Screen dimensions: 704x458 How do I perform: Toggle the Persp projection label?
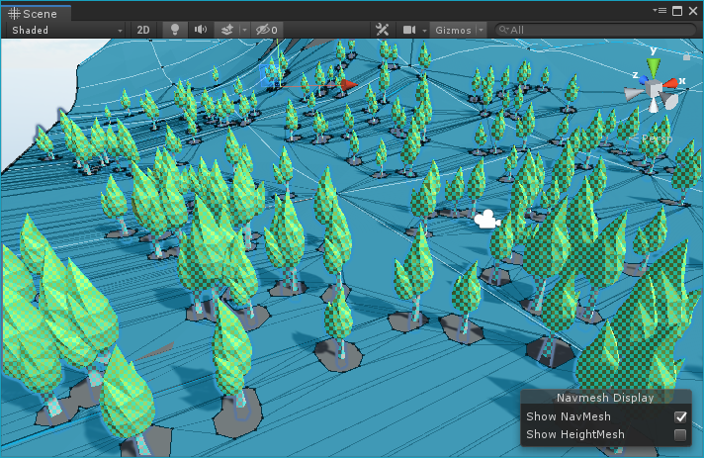point(657,138)
